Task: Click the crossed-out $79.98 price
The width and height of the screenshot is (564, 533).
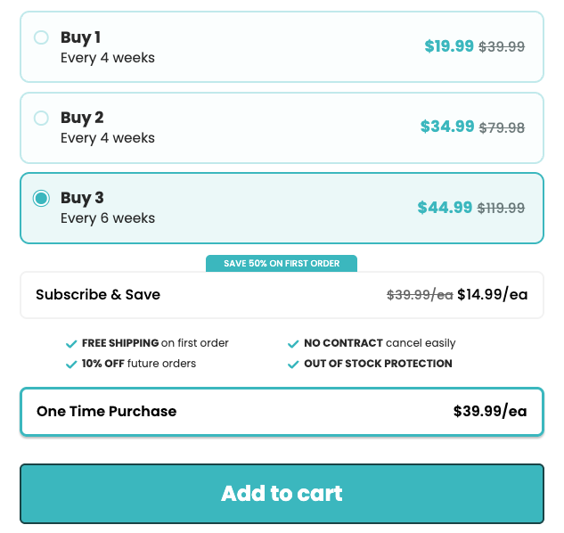Action: tap(502, 127)
